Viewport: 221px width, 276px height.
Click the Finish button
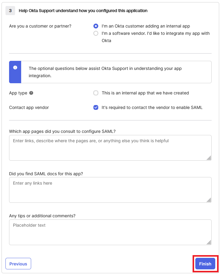click(205, 264)
